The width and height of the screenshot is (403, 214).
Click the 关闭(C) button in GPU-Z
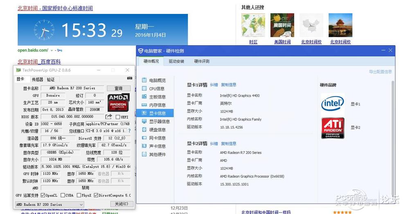122,204
